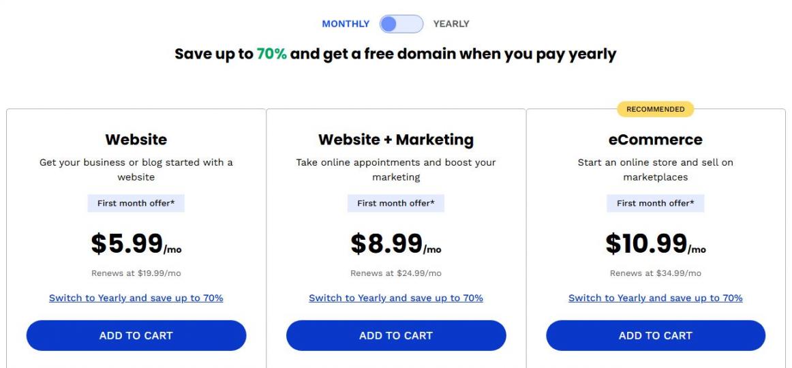Add the eCommerce plan to cart
Viewport: 792px width, 368px height.
(656, 335)
